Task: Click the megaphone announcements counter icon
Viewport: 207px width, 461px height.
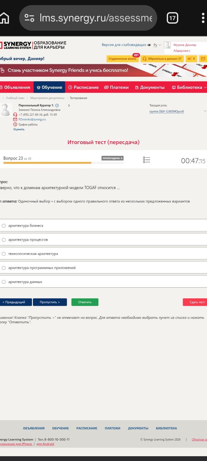Action: click(x=191, y=59)
